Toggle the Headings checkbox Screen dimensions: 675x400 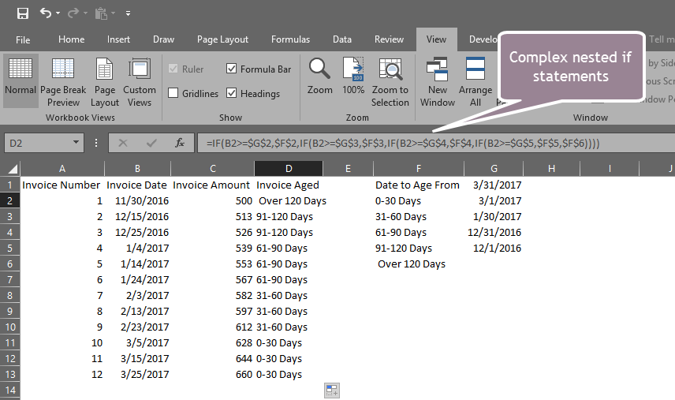pos(232,94)
